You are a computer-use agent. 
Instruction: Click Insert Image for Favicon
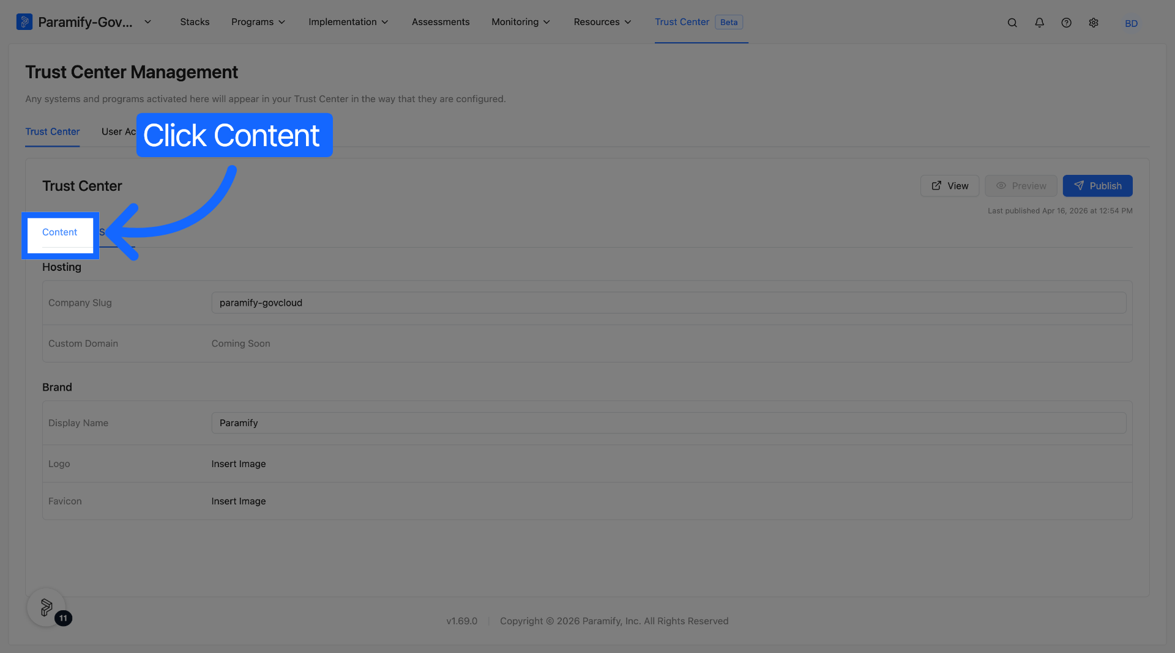coord(239,501)
